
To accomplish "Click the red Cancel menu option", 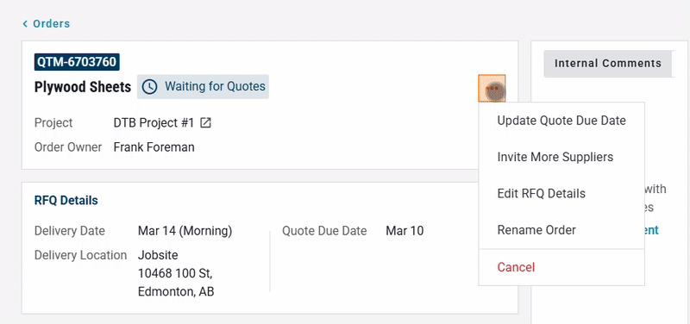I will pos(561,267).
